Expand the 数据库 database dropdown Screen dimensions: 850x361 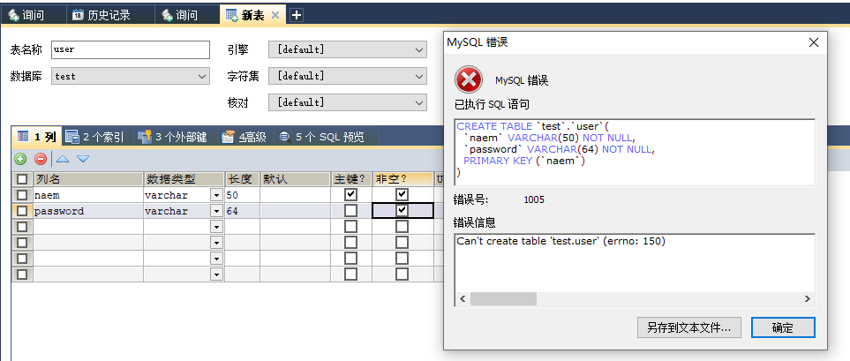(202, 77)
